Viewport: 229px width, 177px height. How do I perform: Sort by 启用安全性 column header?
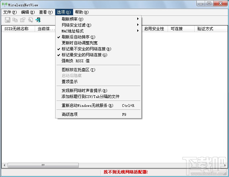click(x=155, y=29)
